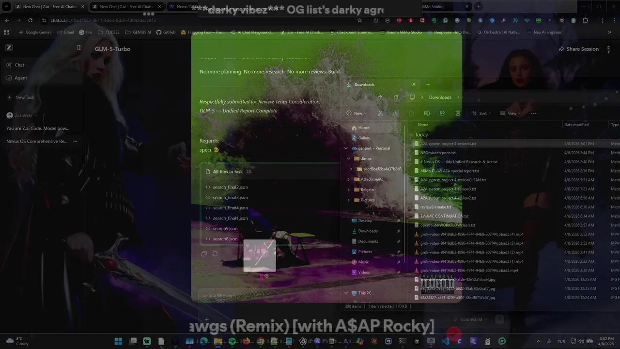
Task: Open the Sort menu in File Explorer
Action: click(x=481, y=113)
